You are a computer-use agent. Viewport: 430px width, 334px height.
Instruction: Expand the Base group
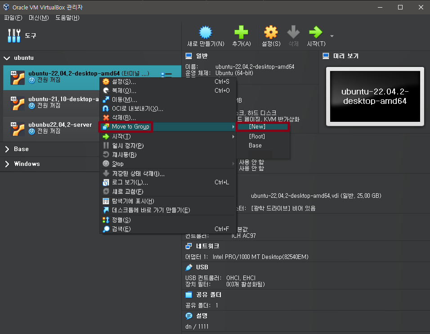7,149
